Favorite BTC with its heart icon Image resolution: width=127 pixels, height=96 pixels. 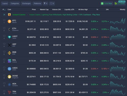pos(4,20)
